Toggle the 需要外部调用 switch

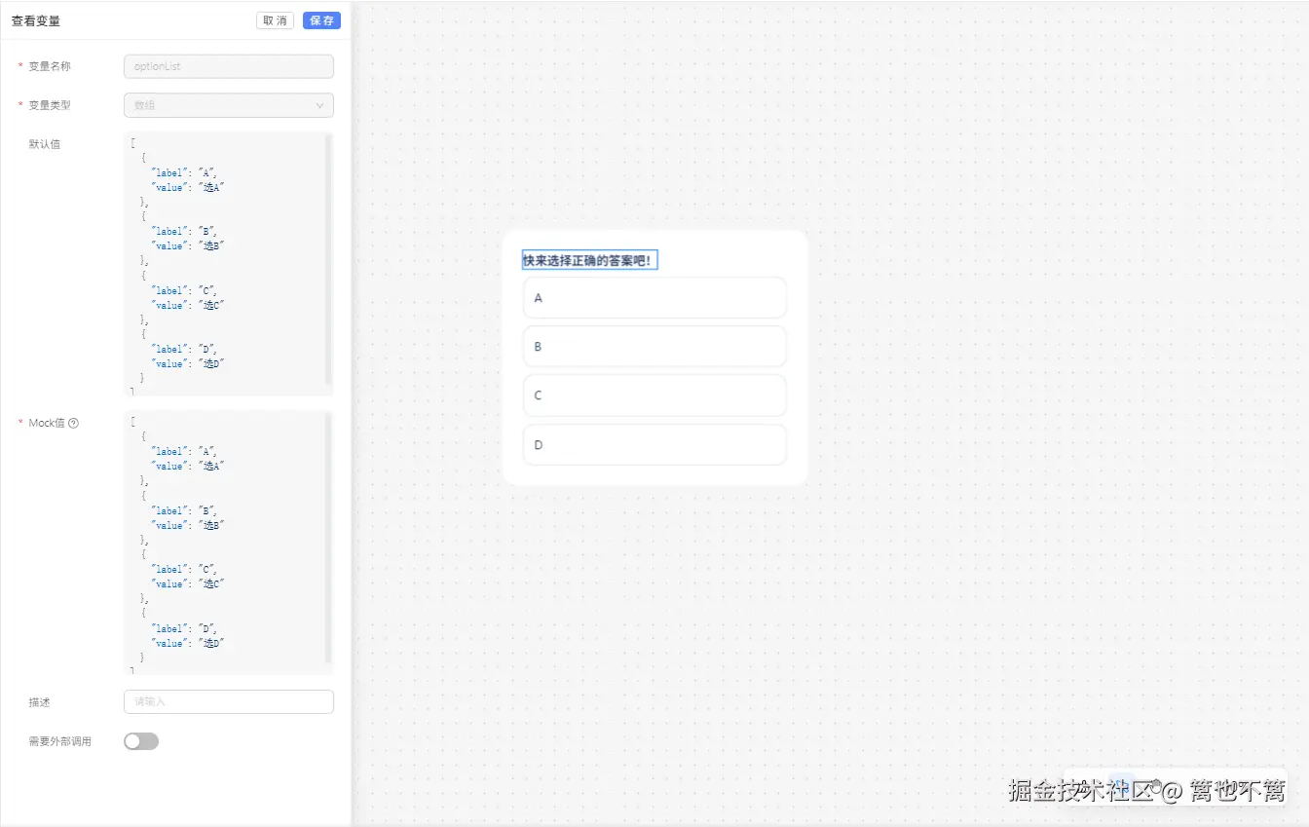tap(141, 741)
